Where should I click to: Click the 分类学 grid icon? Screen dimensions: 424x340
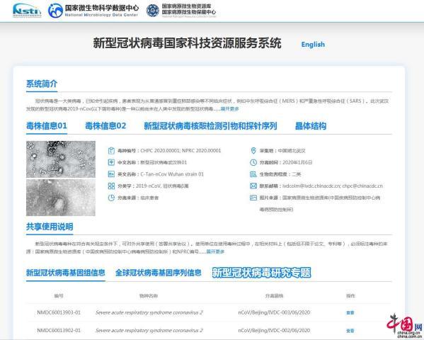pyautogui.click(x=111, y=186)
